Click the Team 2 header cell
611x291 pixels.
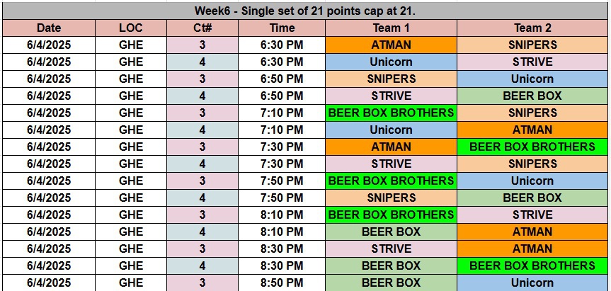coord(532,28)
